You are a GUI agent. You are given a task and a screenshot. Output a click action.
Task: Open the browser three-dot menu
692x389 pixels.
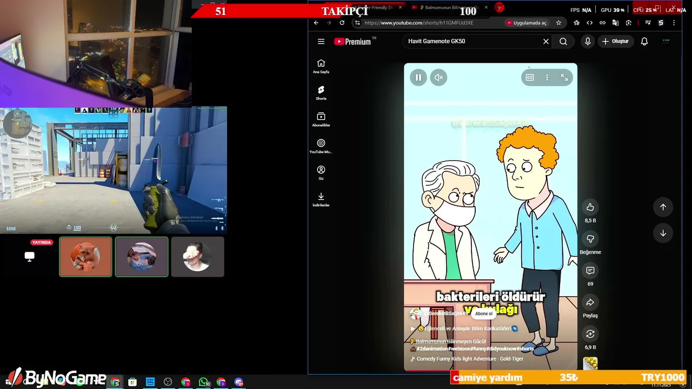pyautogui.click(x=674, y=23)
